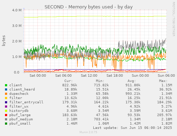This screenshot has width=177, height=136.
Task: Click filter_entrycall max value 184.29k
Action: tap(165, 102)
